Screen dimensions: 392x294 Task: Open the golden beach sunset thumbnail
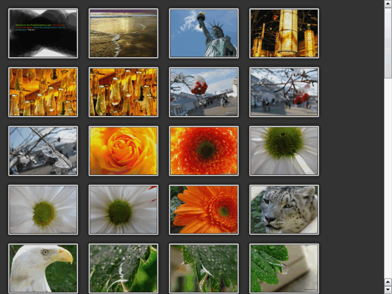tap(123, 33)
